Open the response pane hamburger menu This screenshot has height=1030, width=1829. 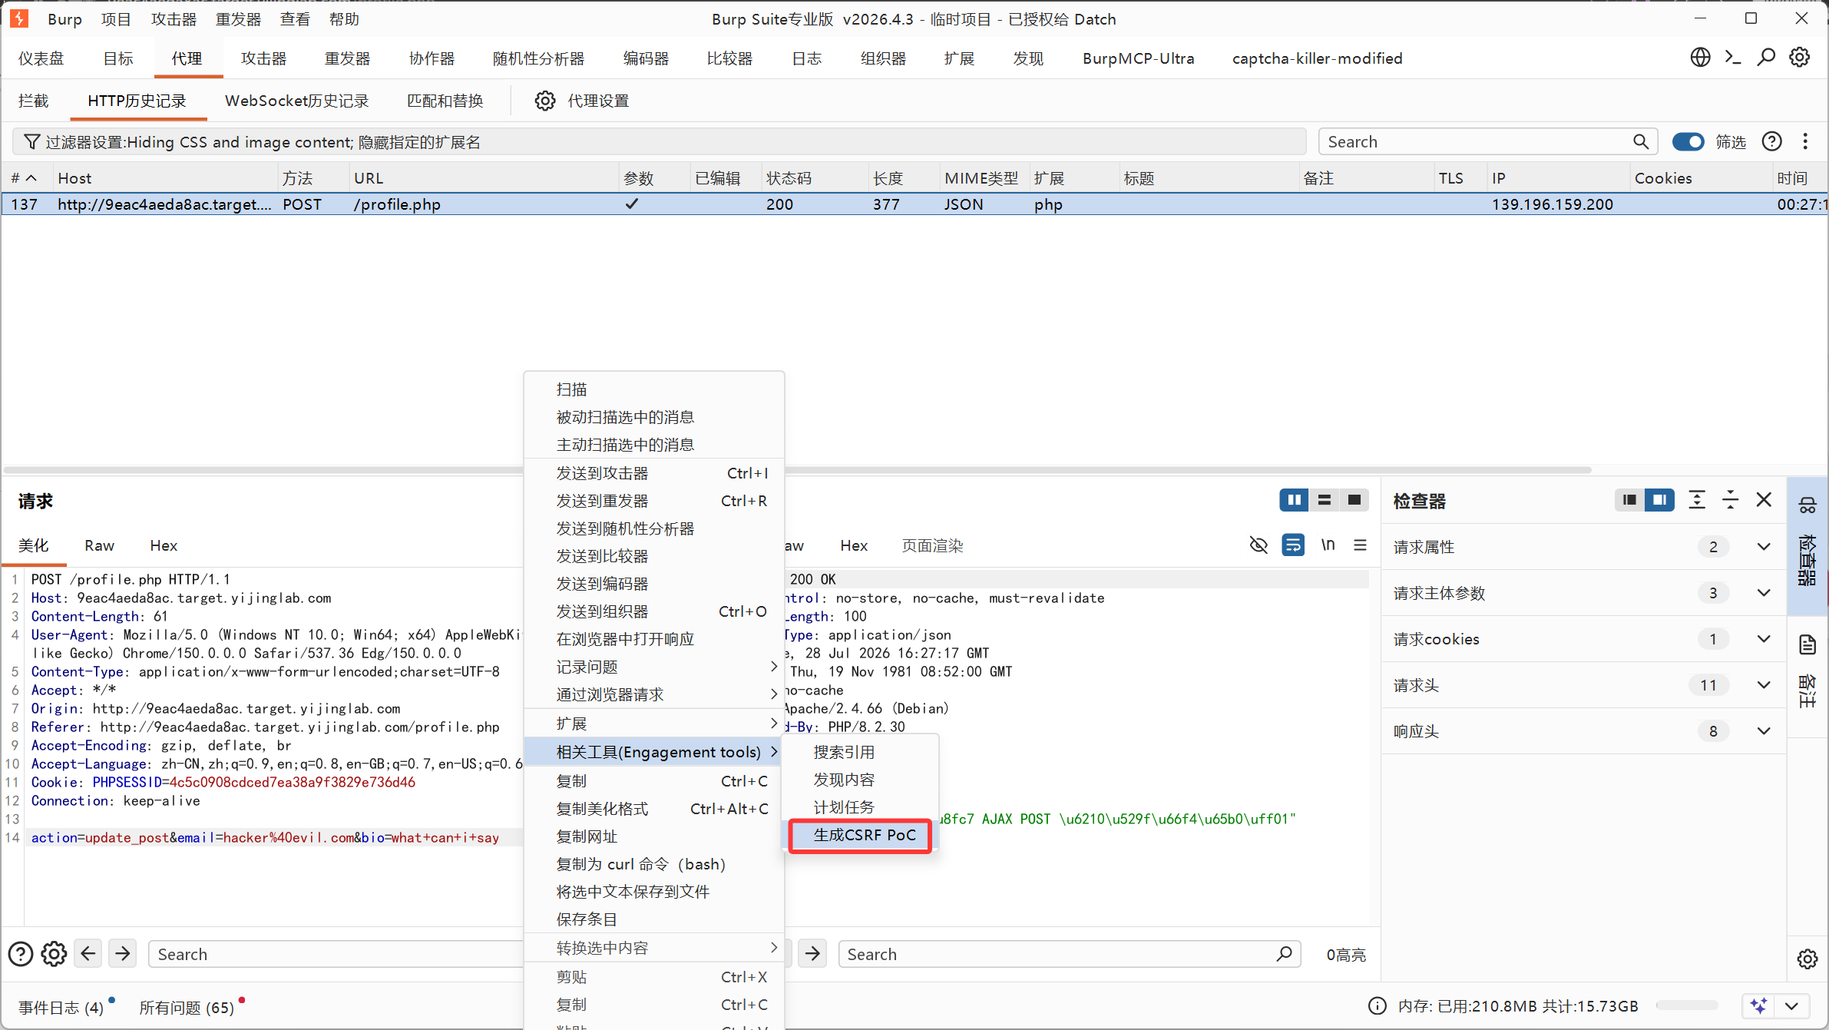click(1360, 545)
